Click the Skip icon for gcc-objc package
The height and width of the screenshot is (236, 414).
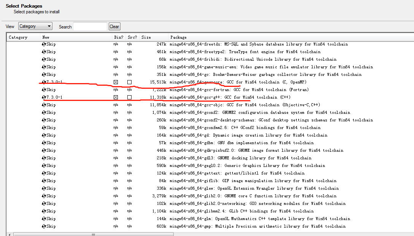click(x=43, y=105)
